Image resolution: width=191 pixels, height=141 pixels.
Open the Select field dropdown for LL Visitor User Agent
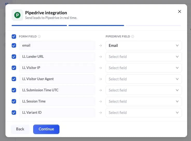pos(144,79)
